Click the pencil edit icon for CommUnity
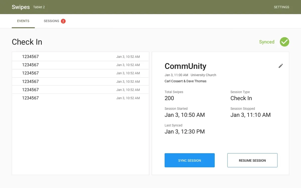This screenshot has height=188, width=301. (281, 66)
